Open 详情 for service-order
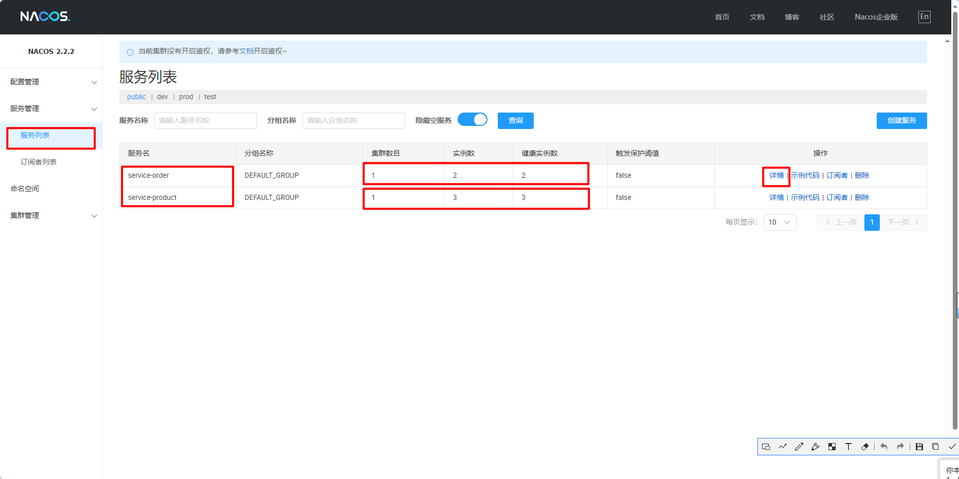 tap(776, 176)
